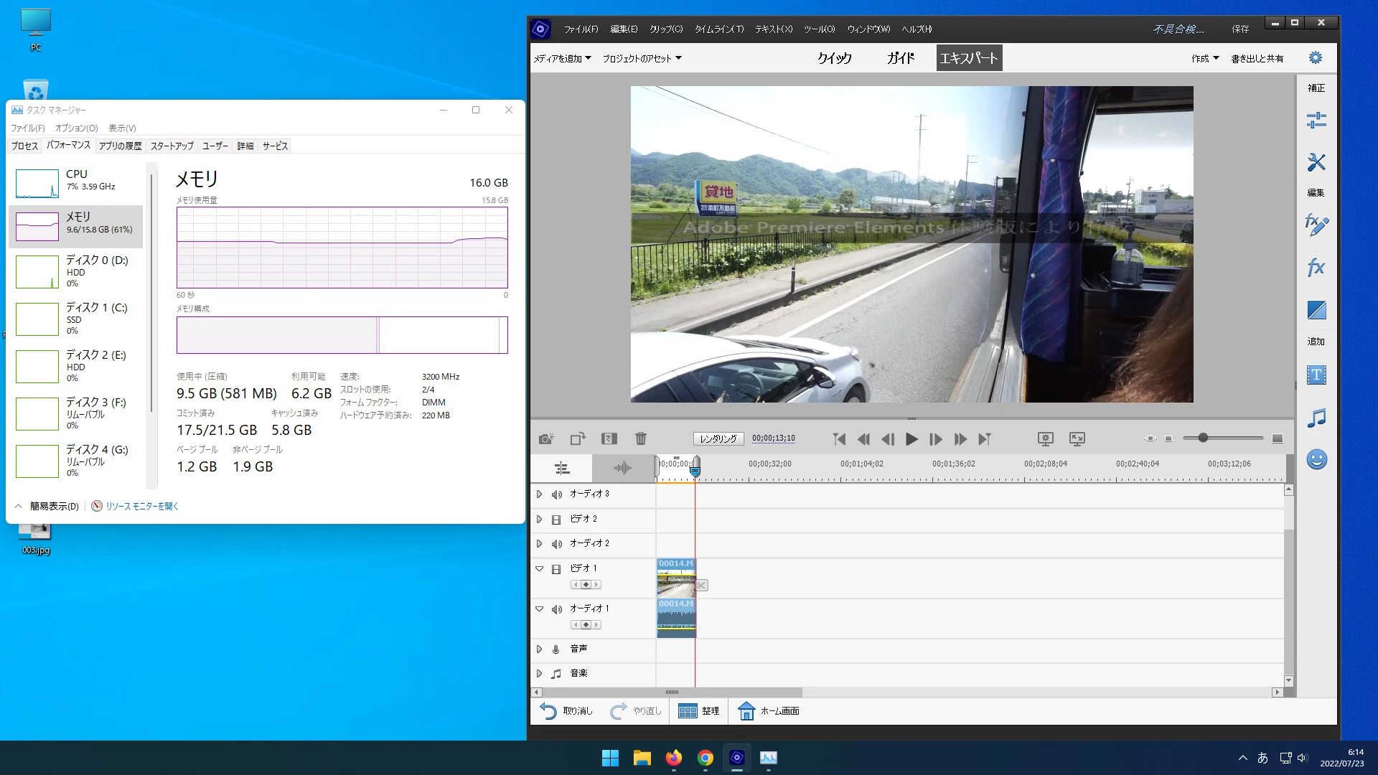Open the titles and text T icon
This screenshot has height=775, width=1378.
[x=1316, y=375]
